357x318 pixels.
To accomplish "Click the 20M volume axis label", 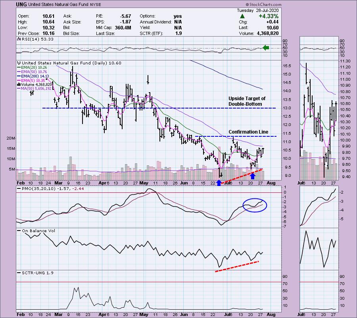I will 11,138.
